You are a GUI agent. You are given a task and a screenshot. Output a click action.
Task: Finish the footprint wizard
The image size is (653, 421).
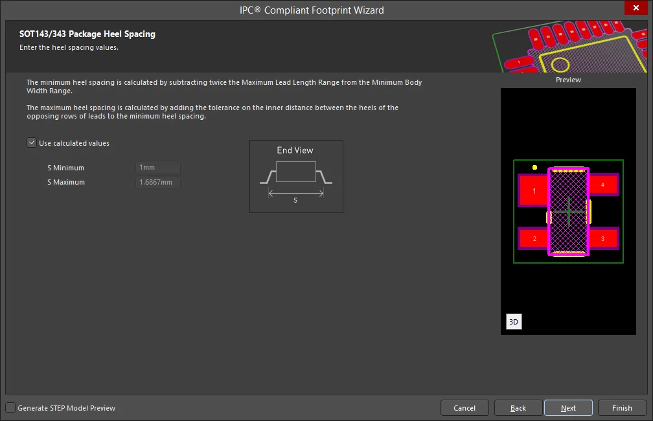tap(622, 407)
